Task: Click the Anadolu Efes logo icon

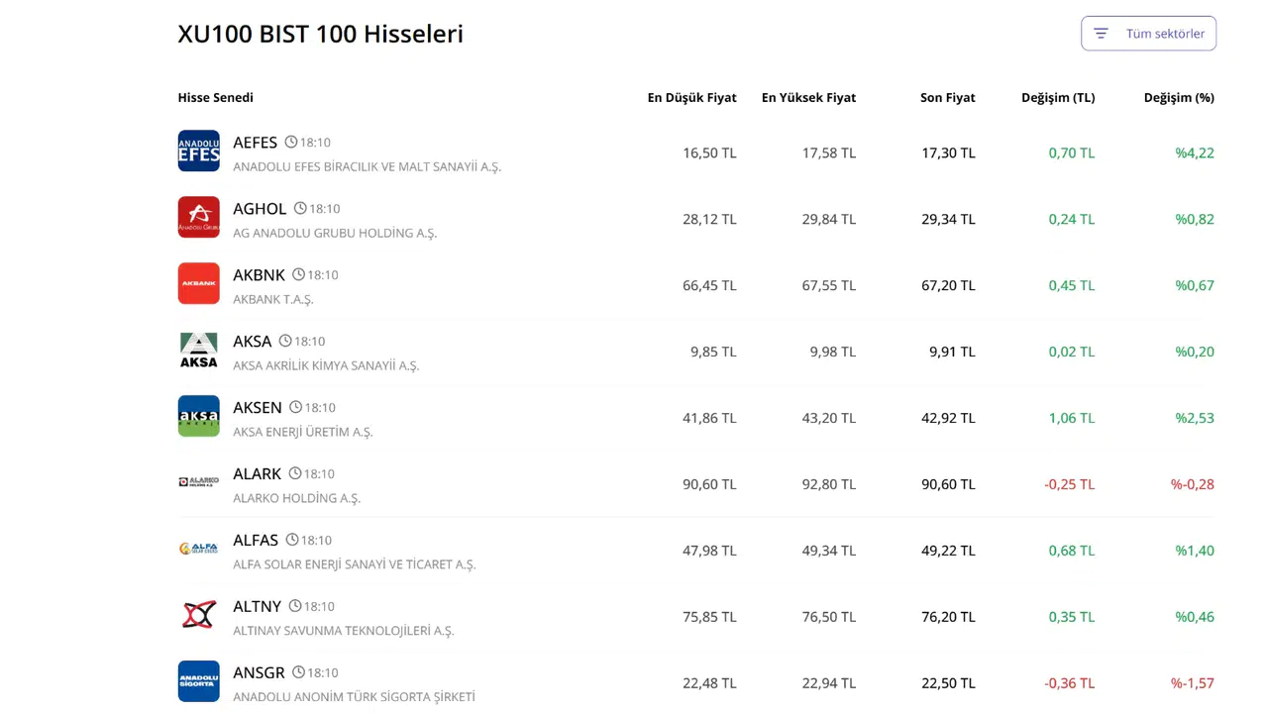Action: [x=198, y=152]
